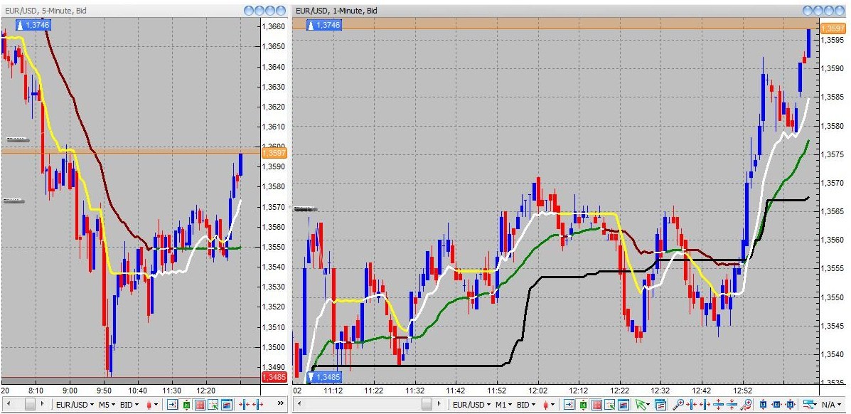Click scroll-right arrow under 1-Minute chart

point(439,403)
